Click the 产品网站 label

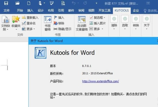[x=57, y=81]
